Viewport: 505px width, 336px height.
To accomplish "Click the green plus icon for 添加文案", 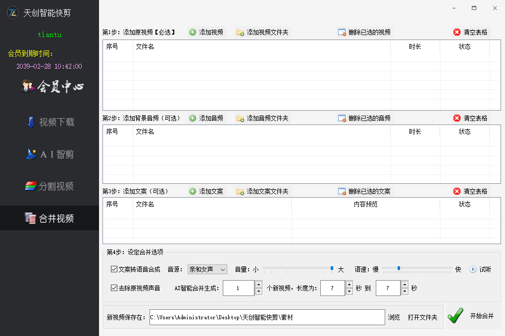I will pos(193,191).
